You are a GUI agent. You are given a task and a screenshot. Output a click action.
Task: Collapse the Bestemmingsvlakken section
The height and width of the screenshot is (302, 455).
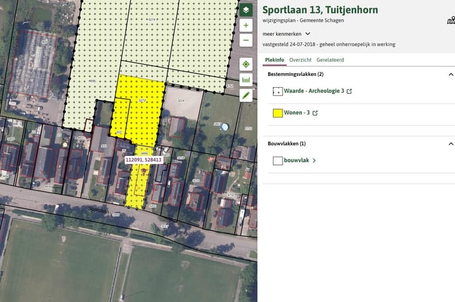click(x=451, y=74)
